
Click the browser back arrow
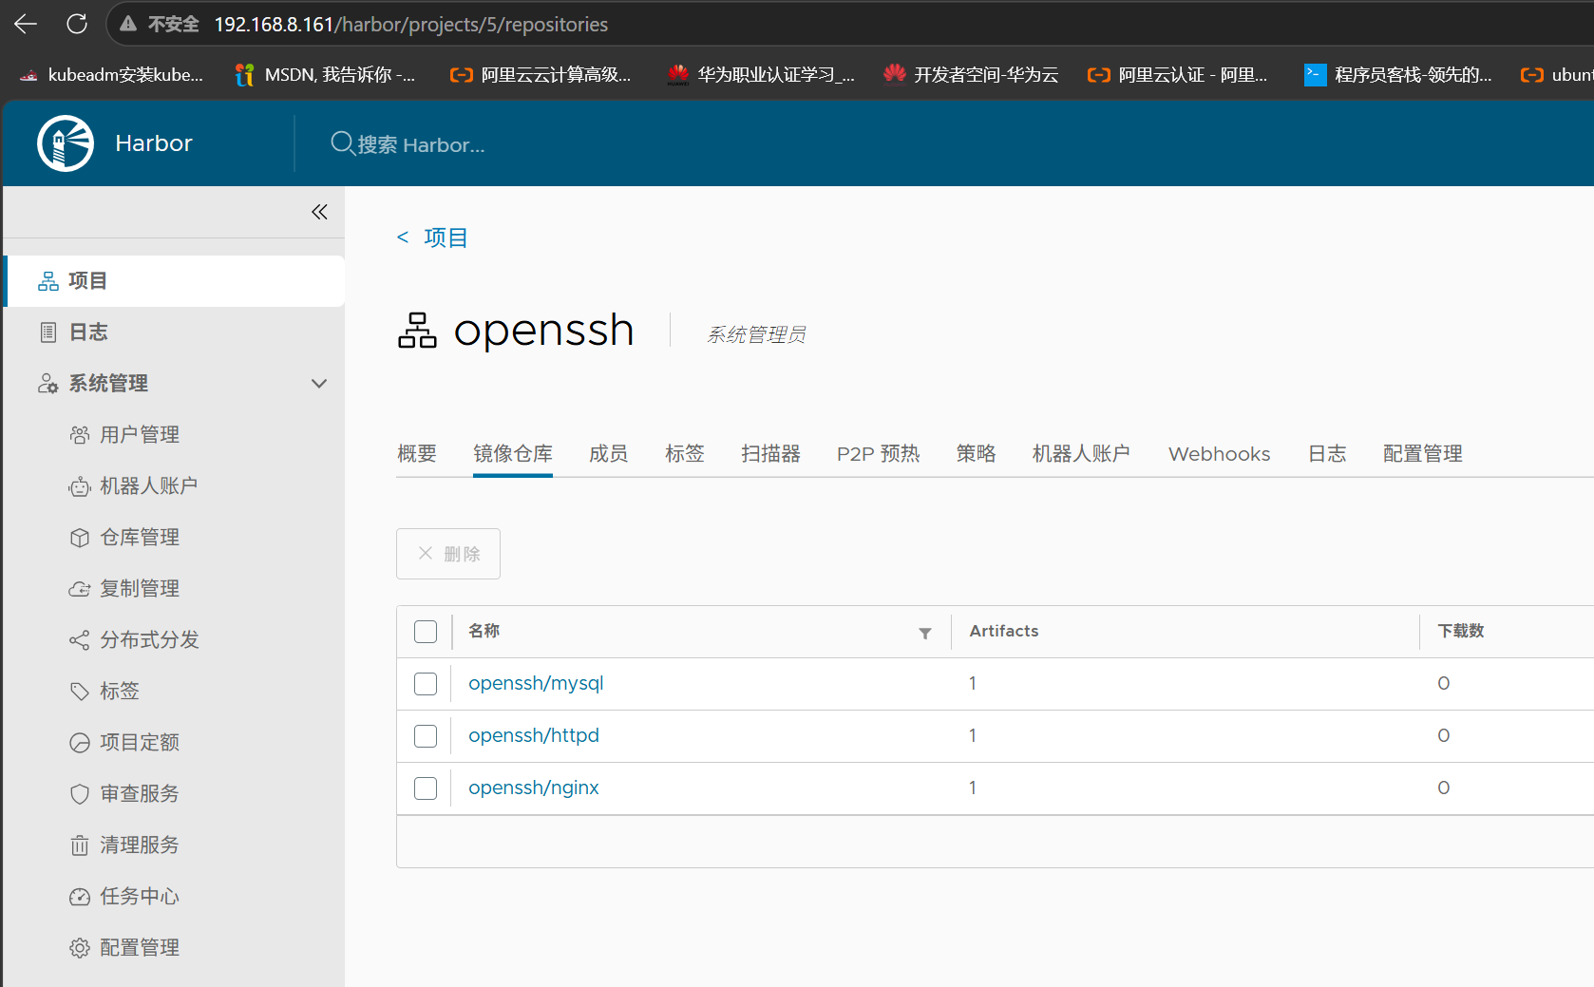pos(26,24)
